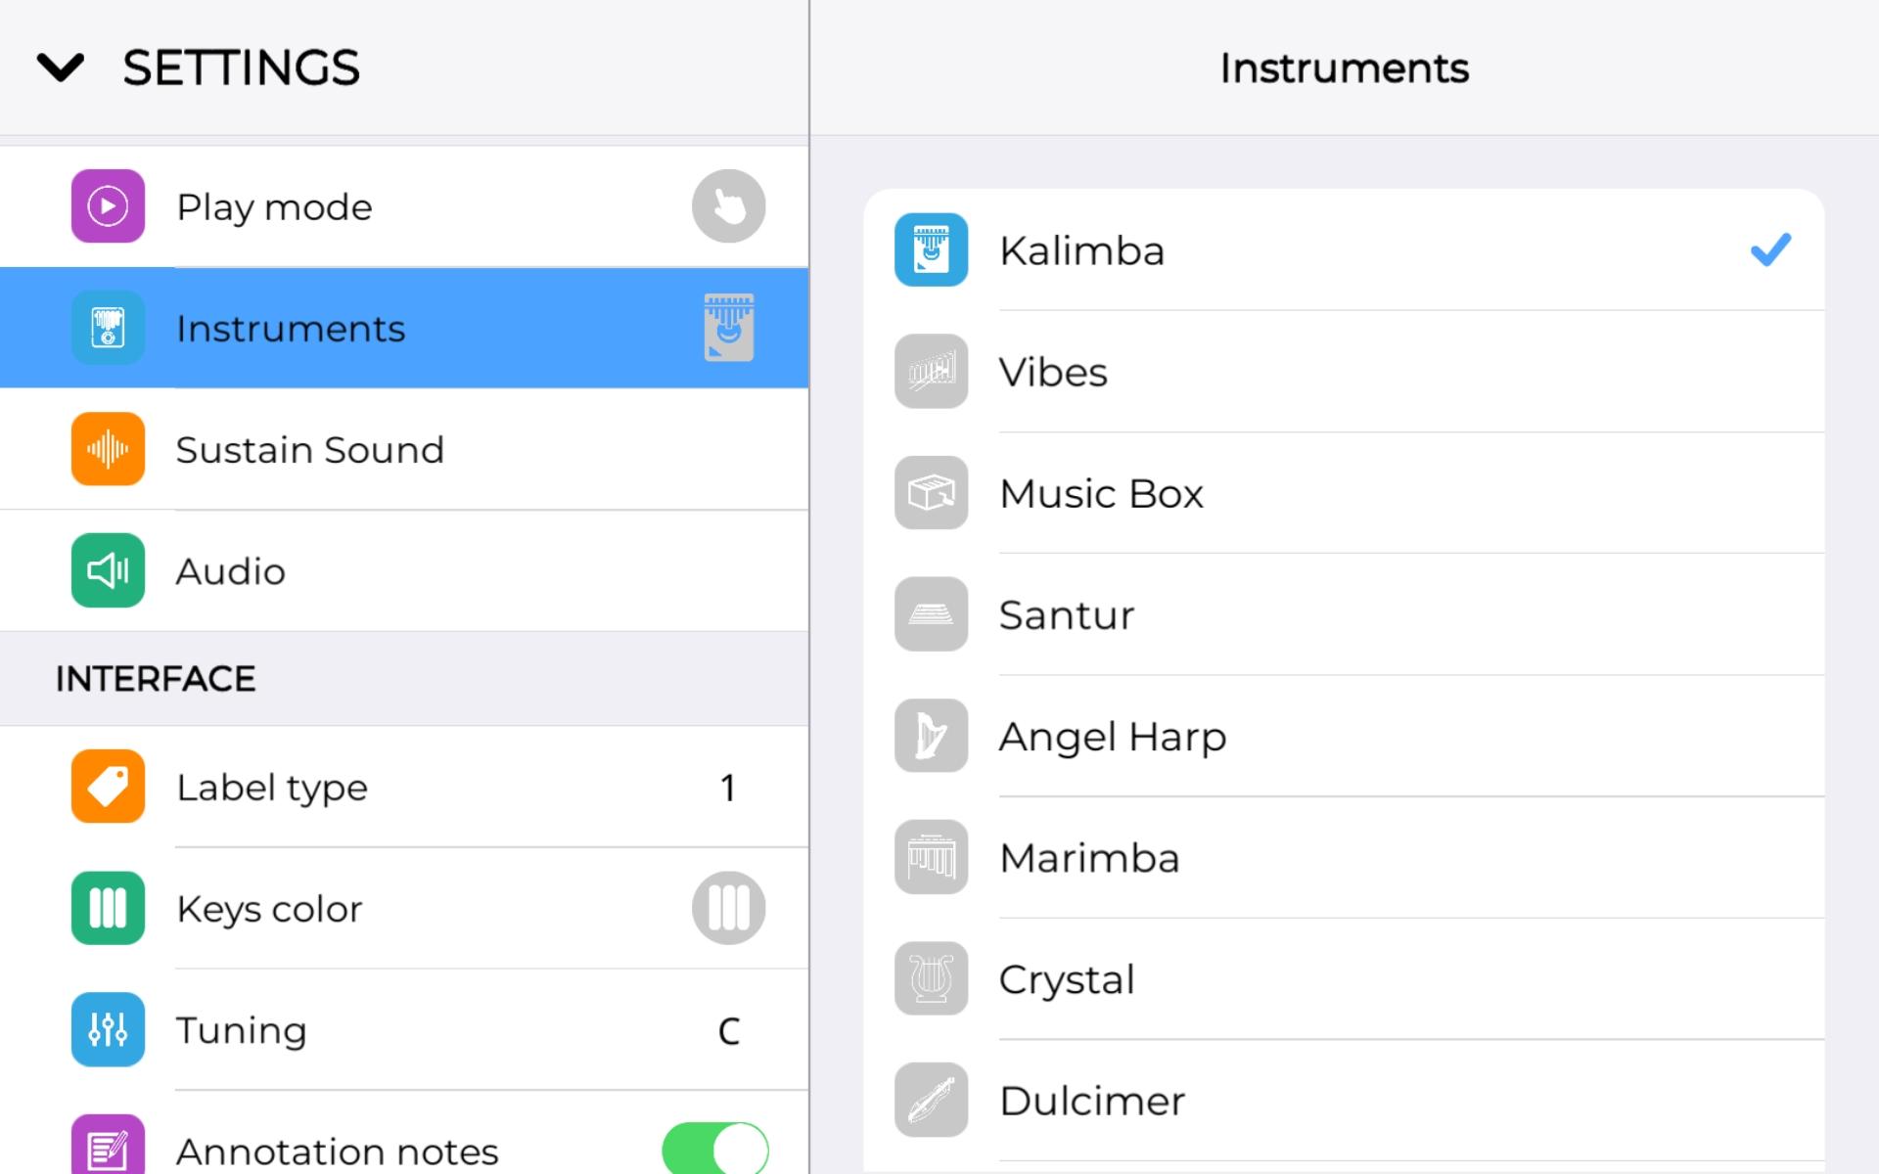Open the Sustain Sound waveform icon

(108, 449)
